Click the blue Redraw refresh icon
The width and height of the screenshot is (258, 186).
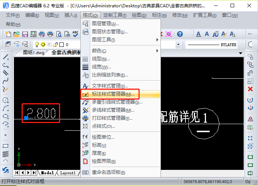click(x=5, y=170)
